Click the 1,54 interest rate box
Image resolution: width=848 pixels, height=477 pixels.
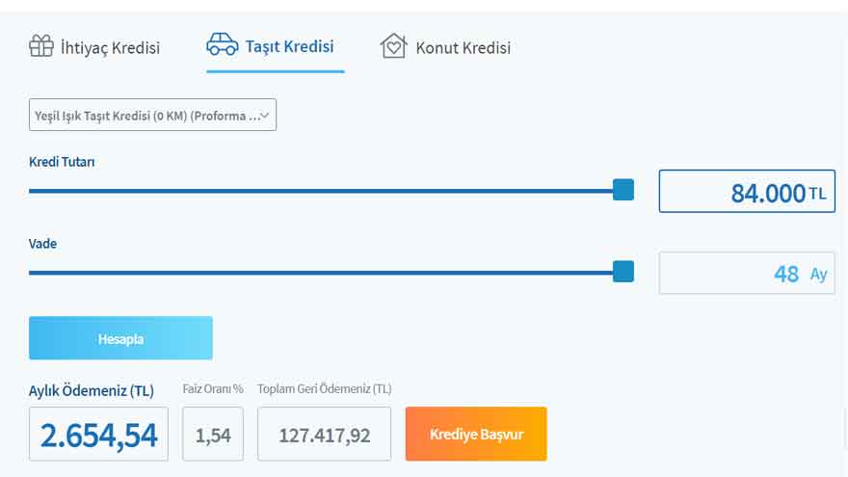point(213,435)
